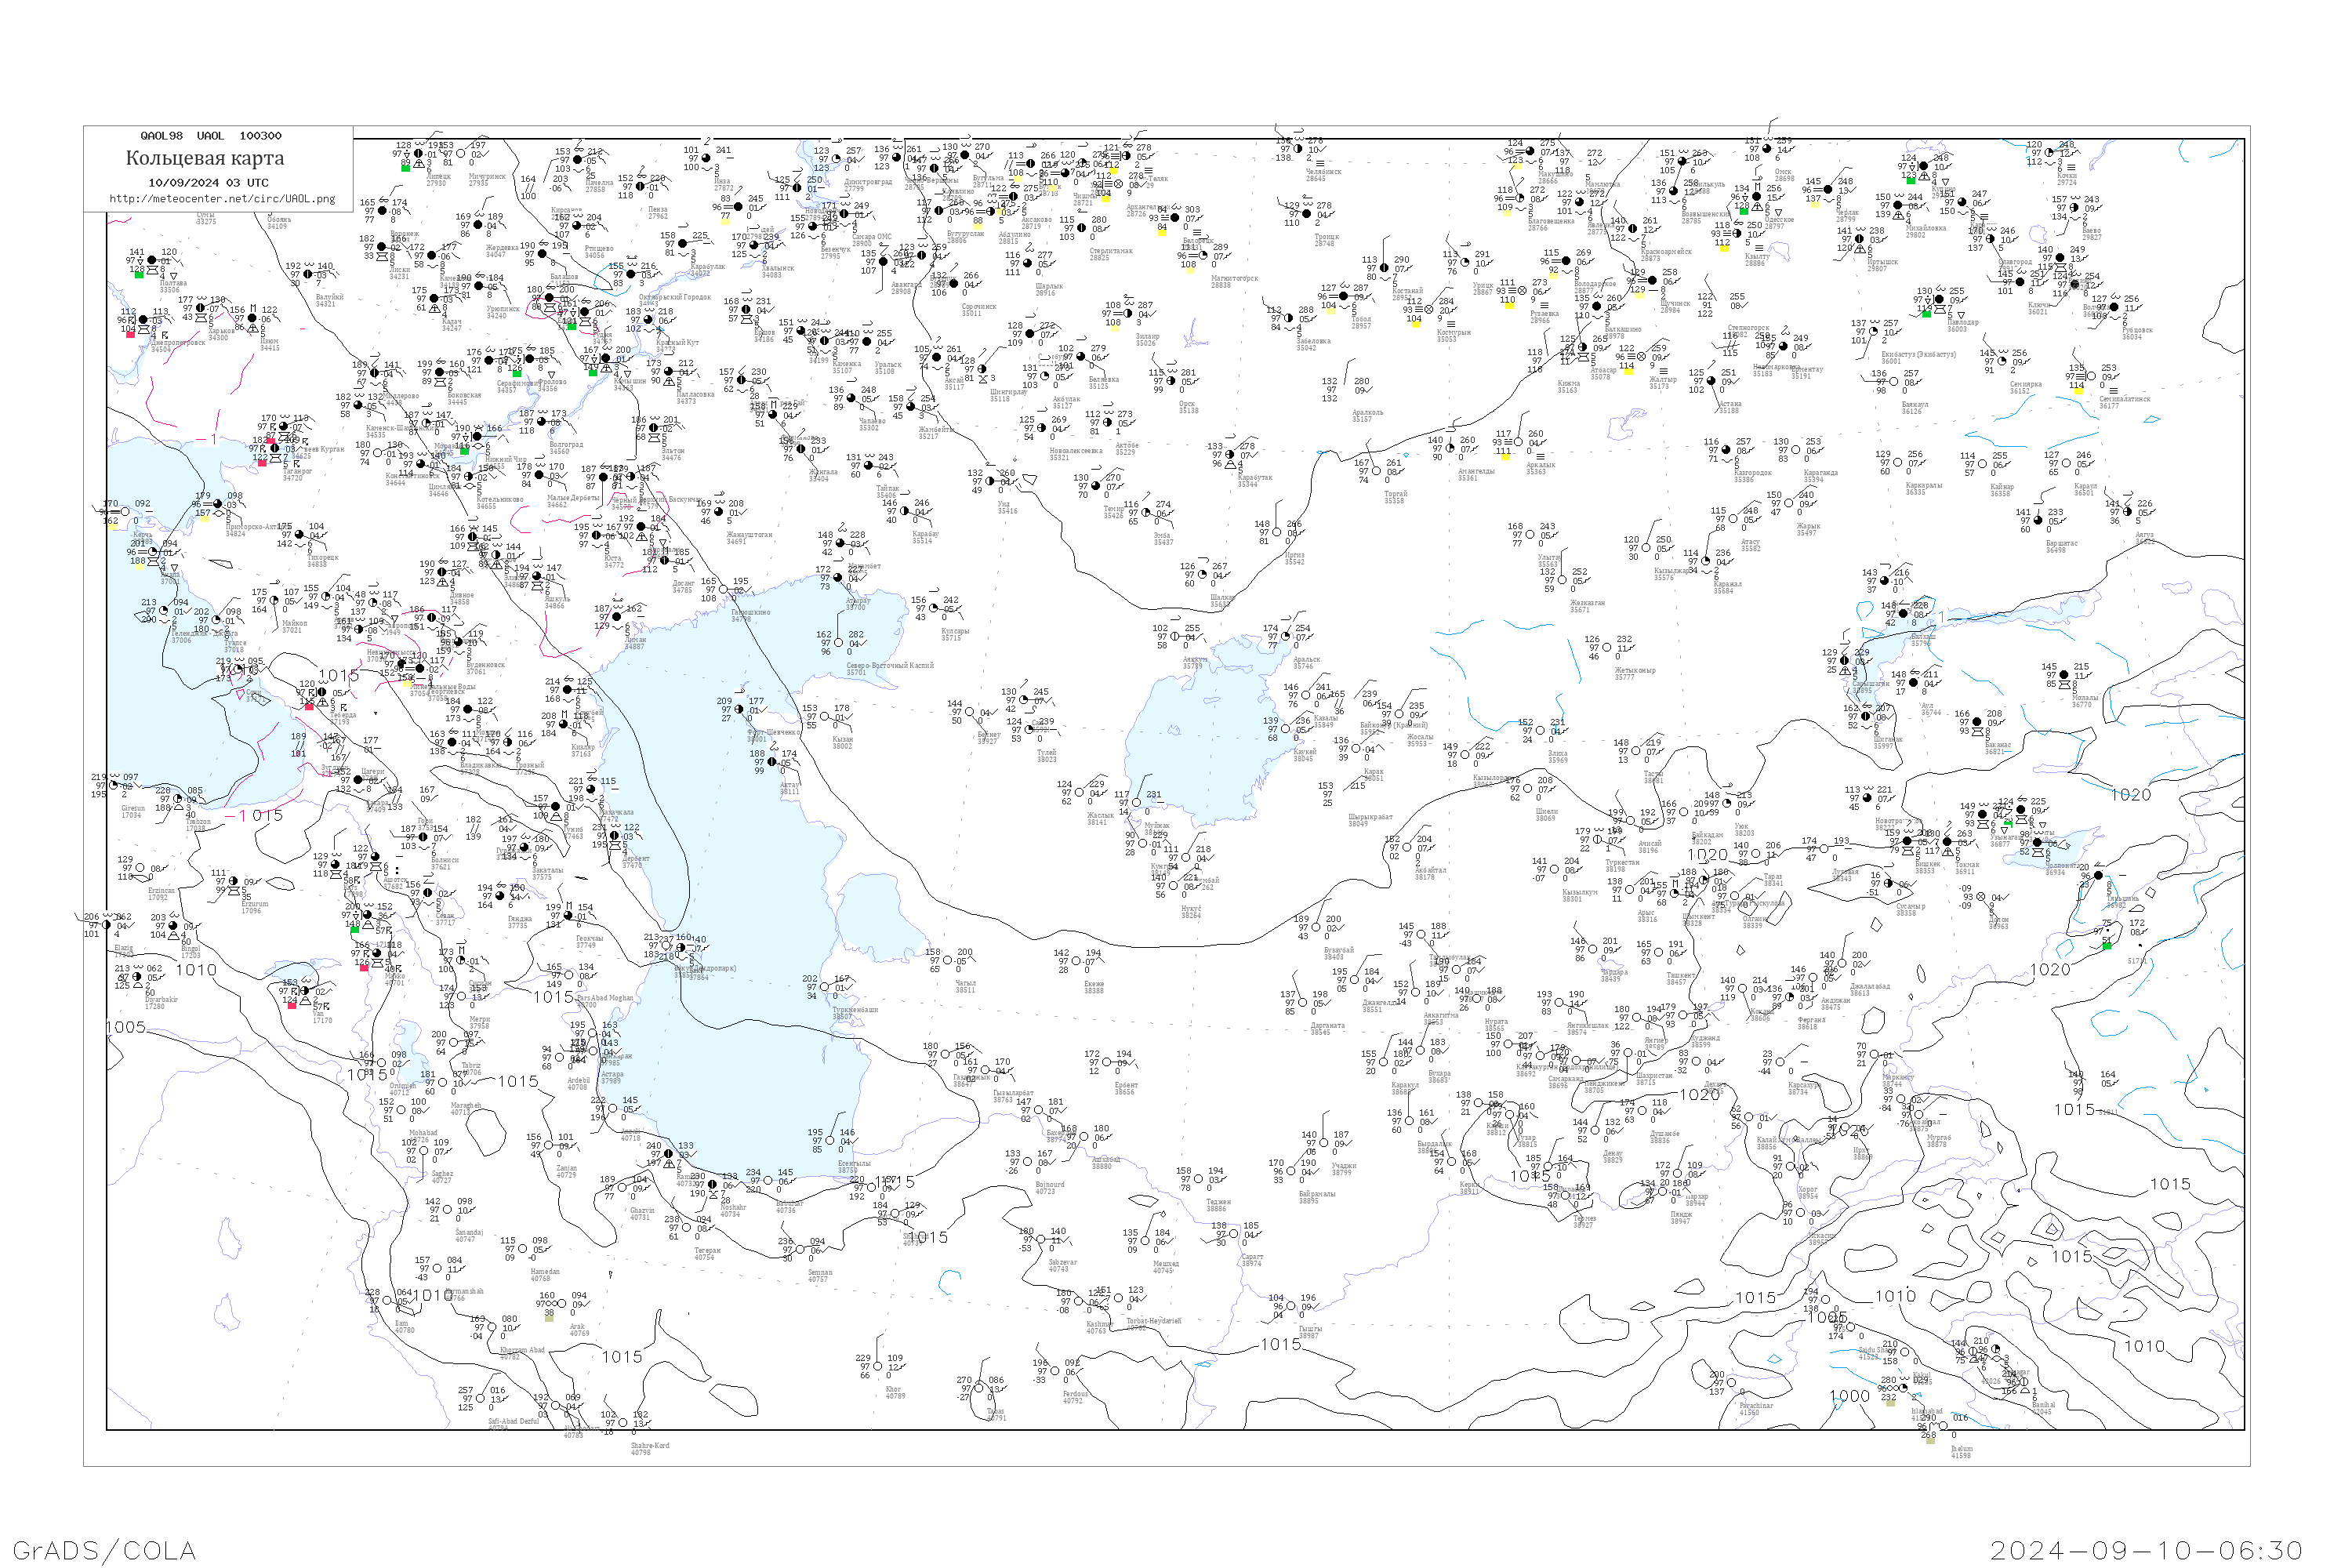Click the 2024-09-10-06:30 timestamp

coord(2146,1550)
